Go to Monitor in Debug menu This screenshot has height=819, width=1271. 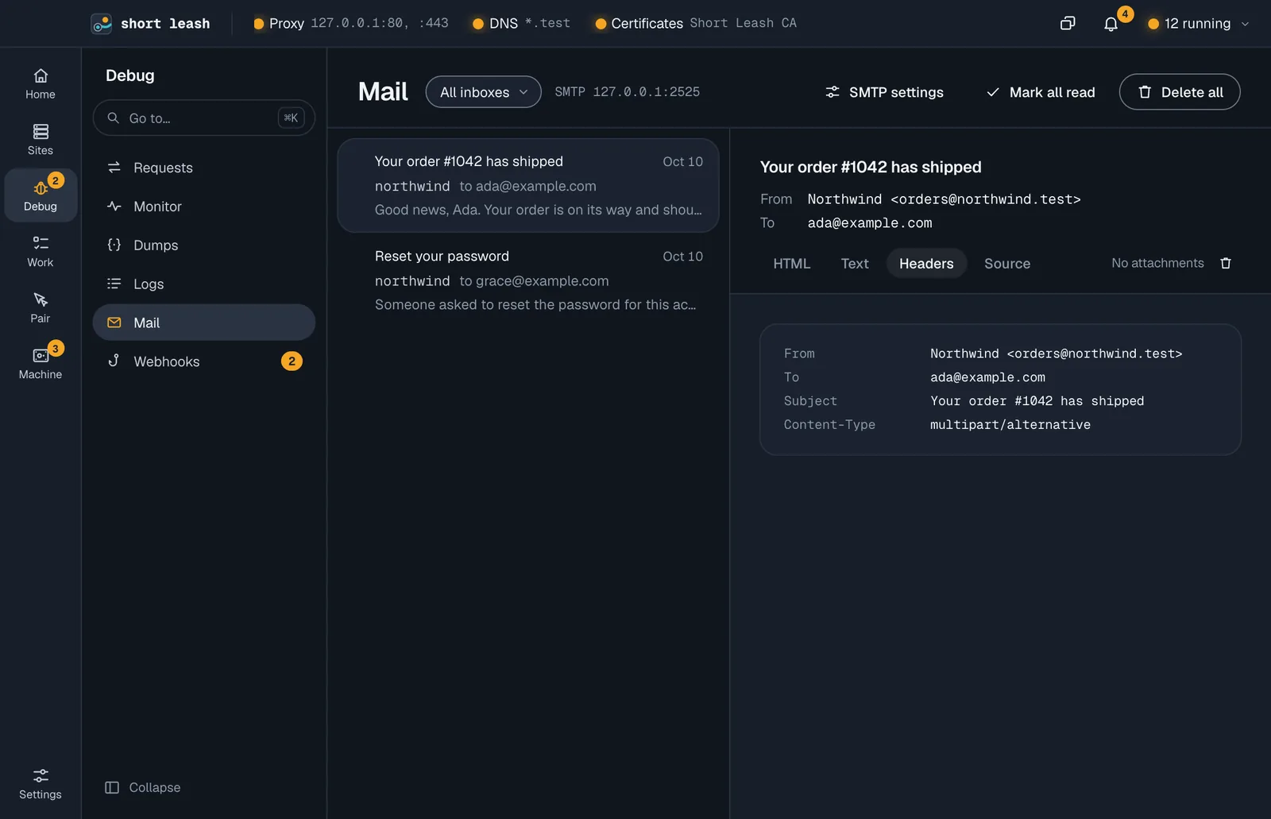[204, 207]
